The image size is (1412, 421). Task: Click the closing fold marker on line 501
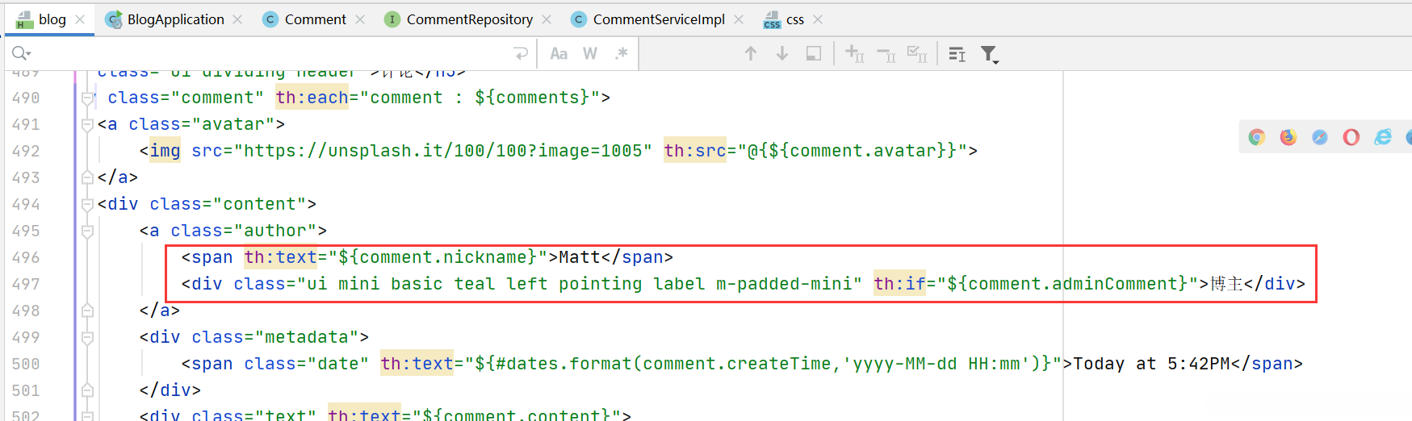pos(87,390)
